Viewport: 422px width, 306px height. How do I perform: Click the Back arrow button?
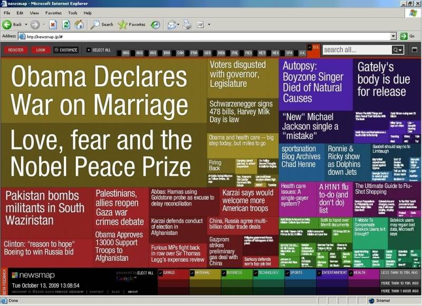point(7,24)
